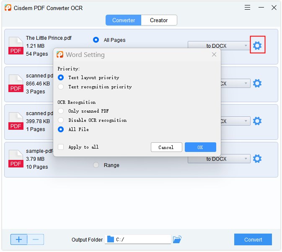Enable Apply to all checkbox

61,147
